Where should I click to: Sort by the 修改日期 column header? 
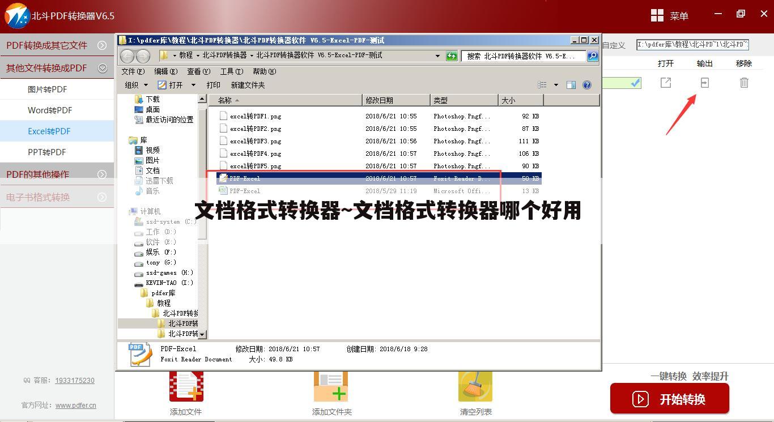point(397,100)
